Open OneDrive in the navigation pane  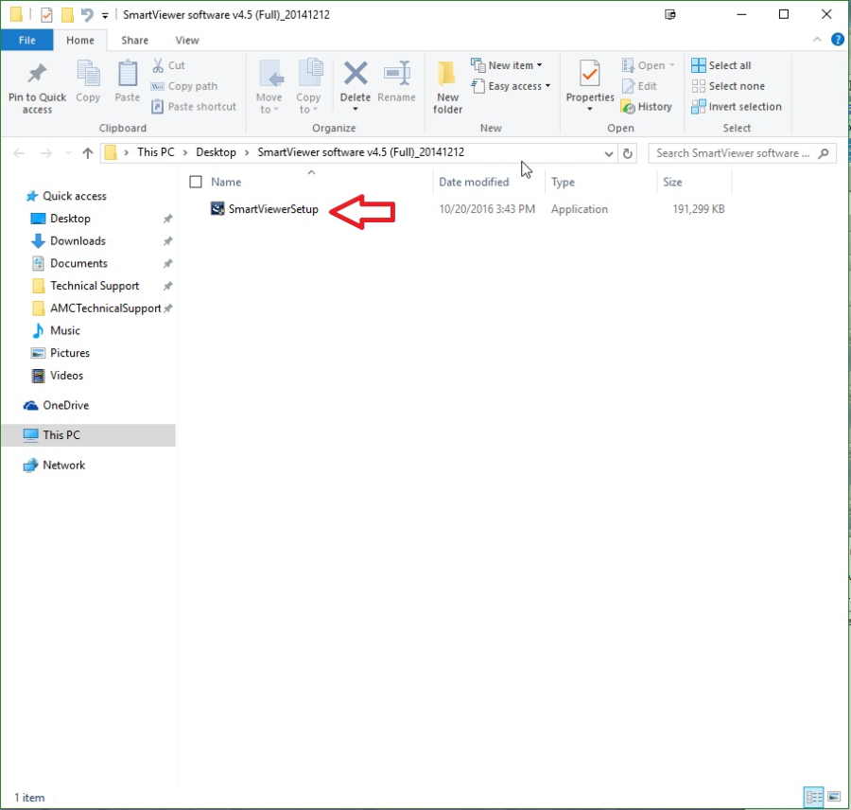[x=65, y=405]
